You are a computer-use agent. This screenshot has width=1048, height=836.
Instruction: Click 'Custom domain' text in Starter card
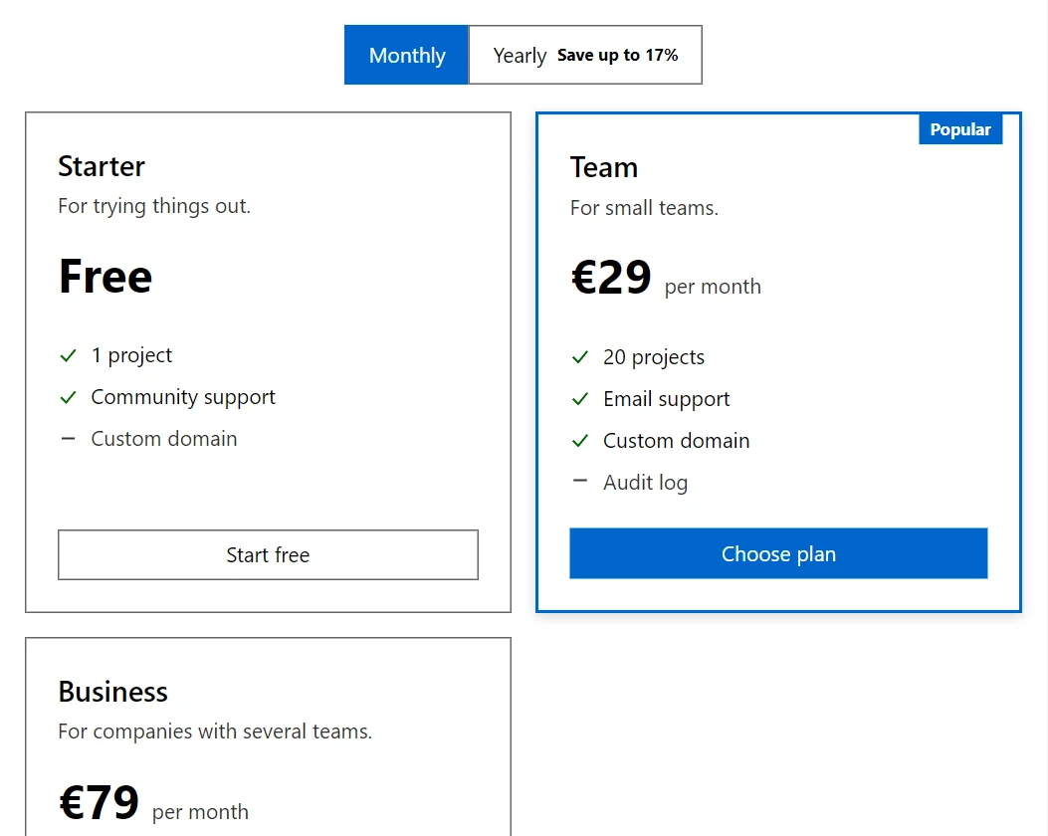[x=164, y=439]
